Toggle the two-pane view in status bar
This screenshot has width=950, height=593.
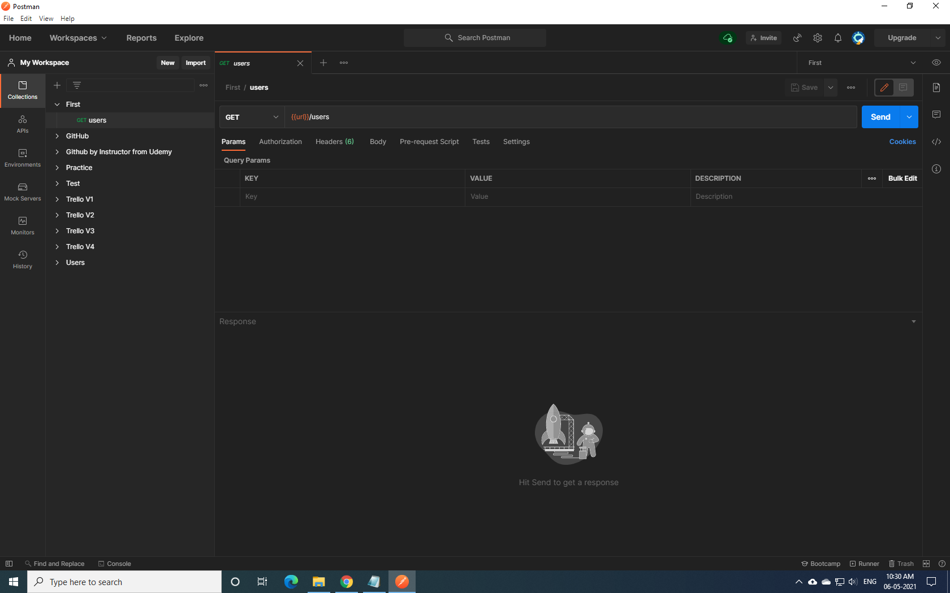tap(926, 564)
